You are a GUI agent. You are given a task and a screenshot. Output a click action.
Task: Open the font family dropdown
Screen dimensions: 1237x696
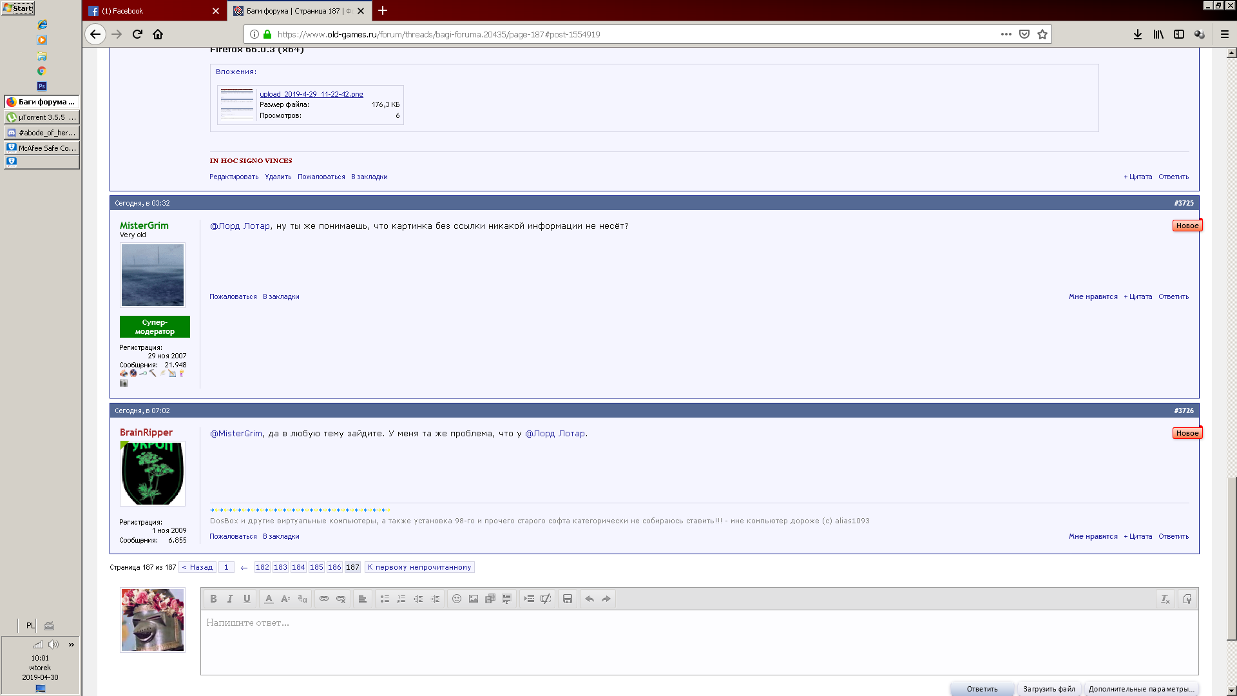pyautogui.click(x=302, y=599)
